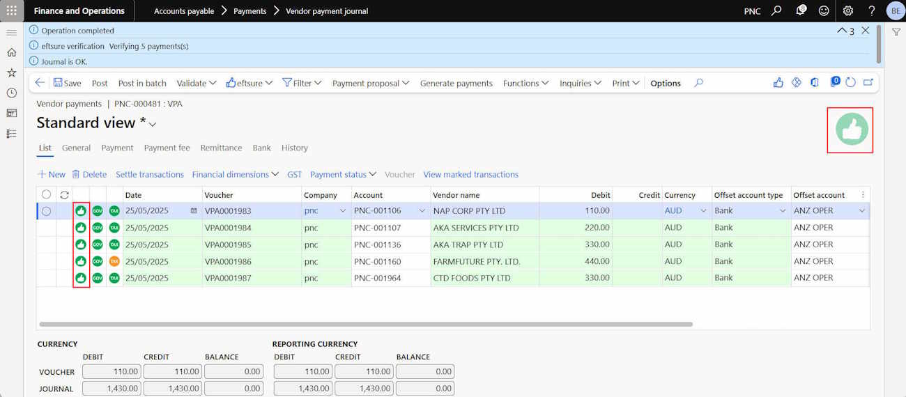Viewport: 906px width, 397px height.
Task: Open the BE user account avatar
Action: click(895, 10)
